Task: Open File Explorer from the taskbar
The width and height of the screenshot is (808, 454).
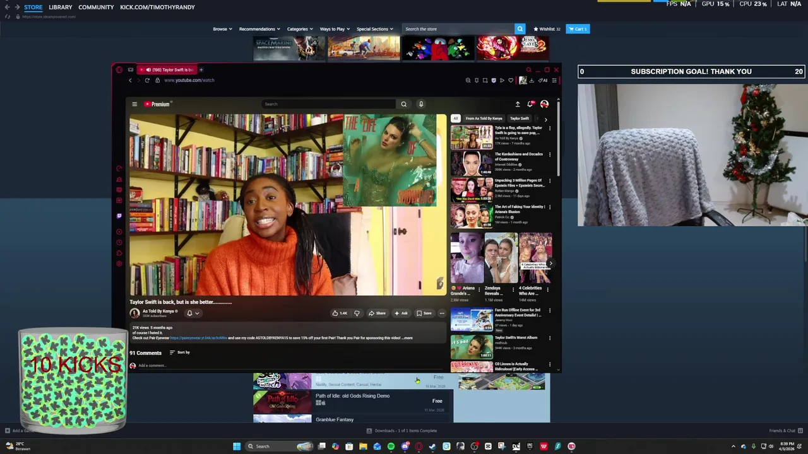Action: pyautogui.click(x=363, y=446)
